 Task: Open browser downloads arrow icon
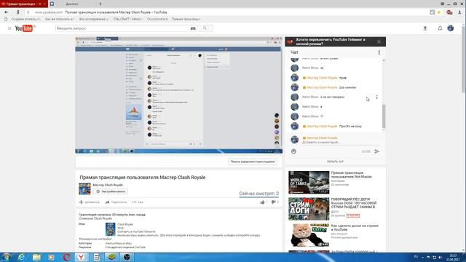pyautogui.click(x=459, y=12)
